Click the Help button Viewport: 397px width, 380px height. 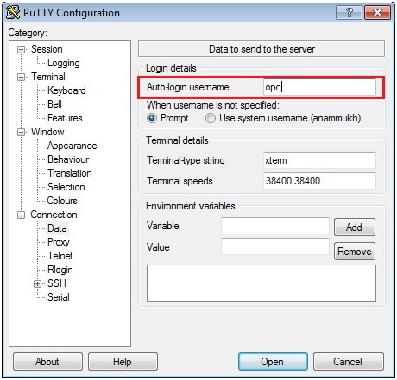(123, 362)
